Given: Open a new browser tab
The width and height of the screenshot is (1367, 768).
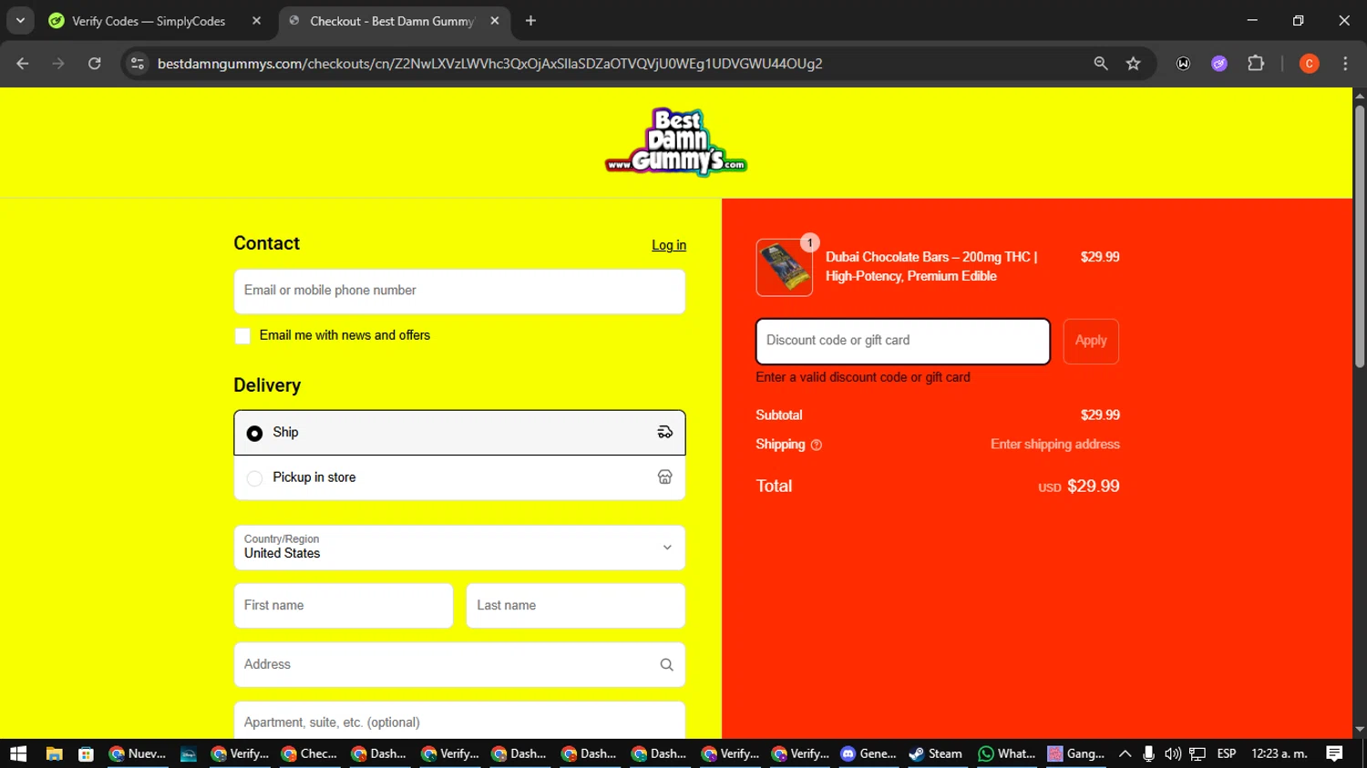Looking at the screenshot, I should pos(530,21).
